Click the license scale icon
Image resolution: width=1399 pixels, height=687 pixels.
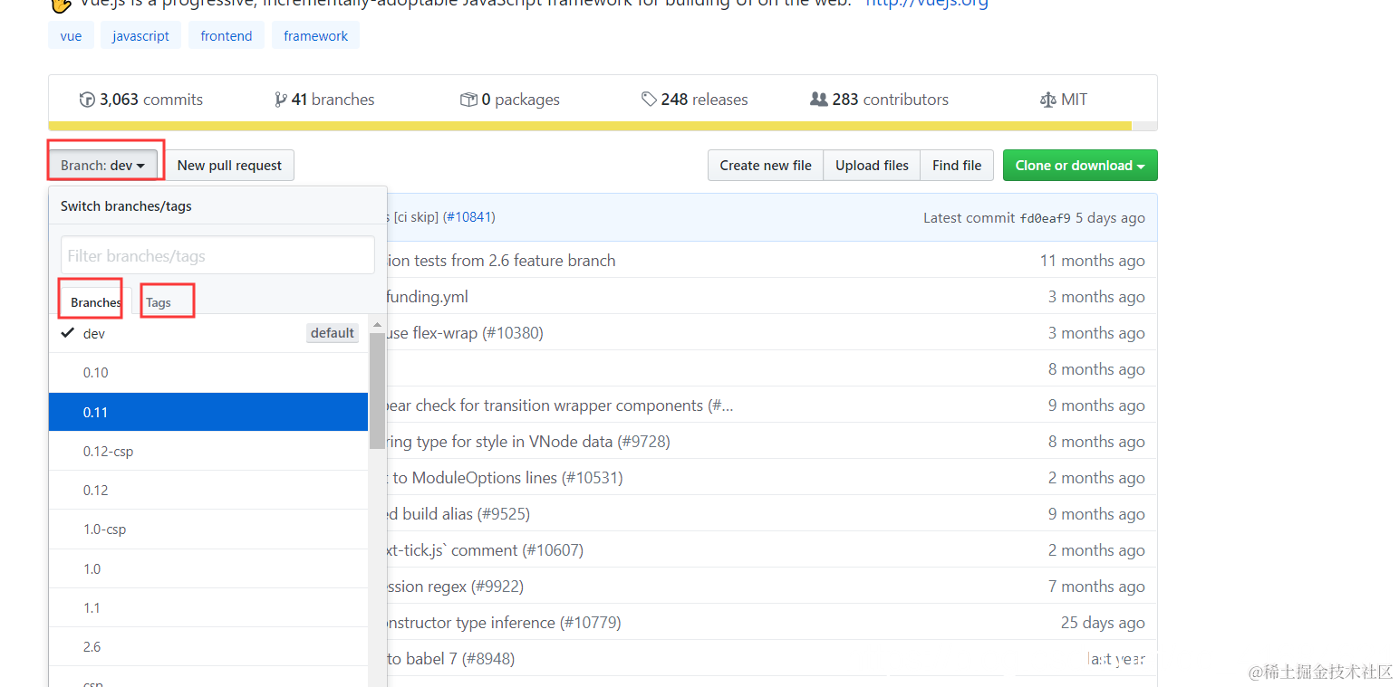click(1048, 100)
